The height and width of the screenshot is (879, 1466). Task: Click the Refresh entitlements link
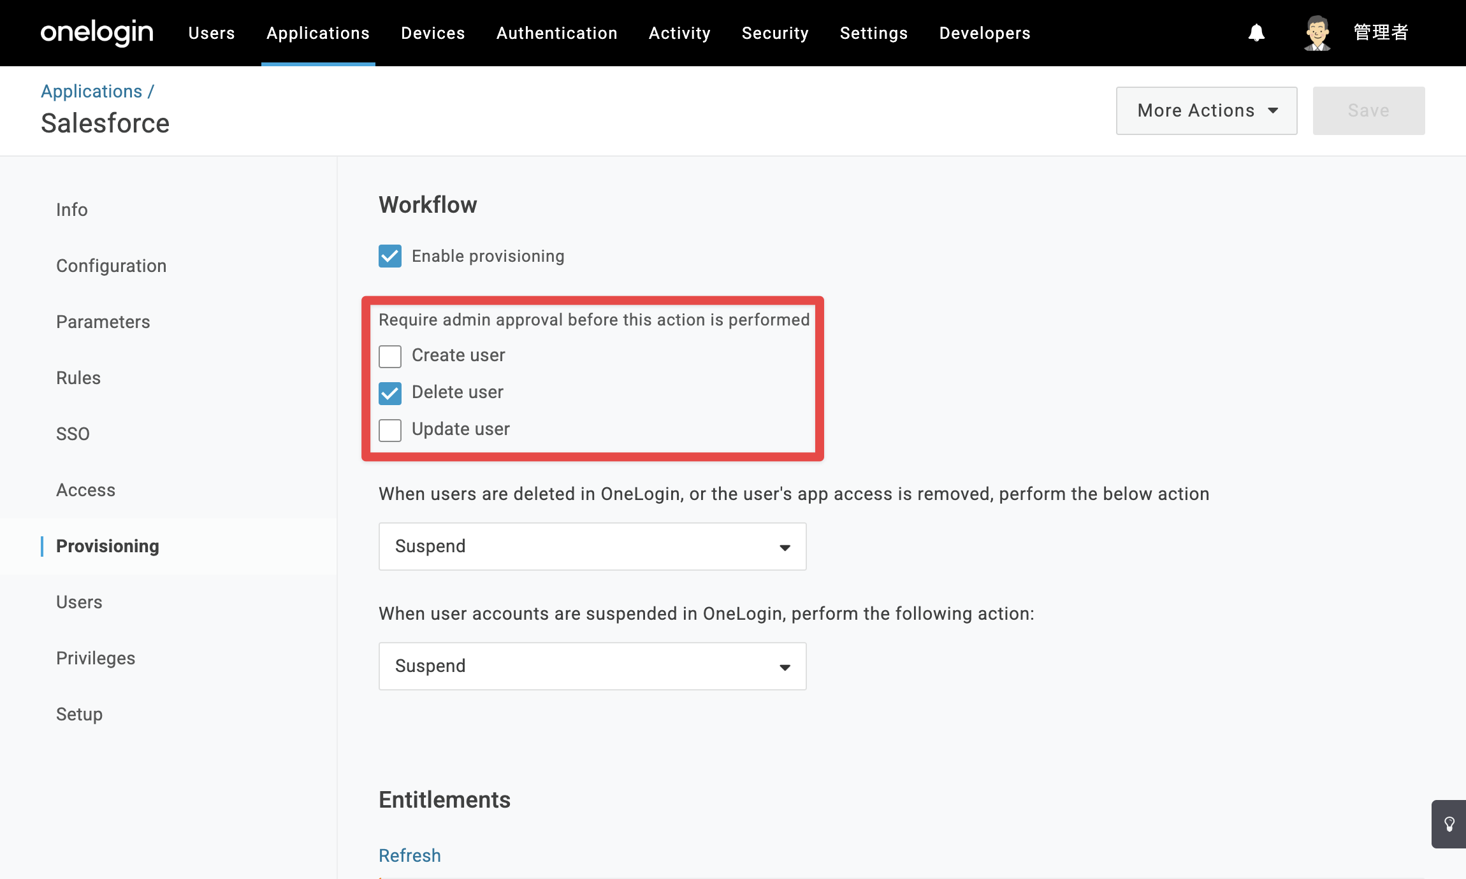410,855
